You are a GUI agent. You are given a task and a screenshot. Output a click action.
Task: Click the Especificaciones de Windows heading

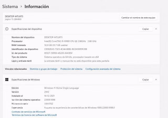[x=26, y=80]
